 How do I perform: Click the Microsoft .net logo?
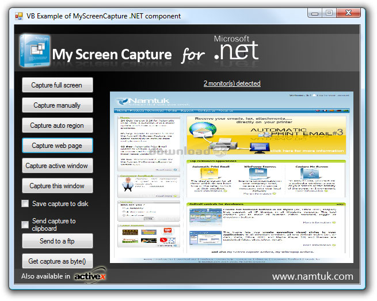coord(236,48)
